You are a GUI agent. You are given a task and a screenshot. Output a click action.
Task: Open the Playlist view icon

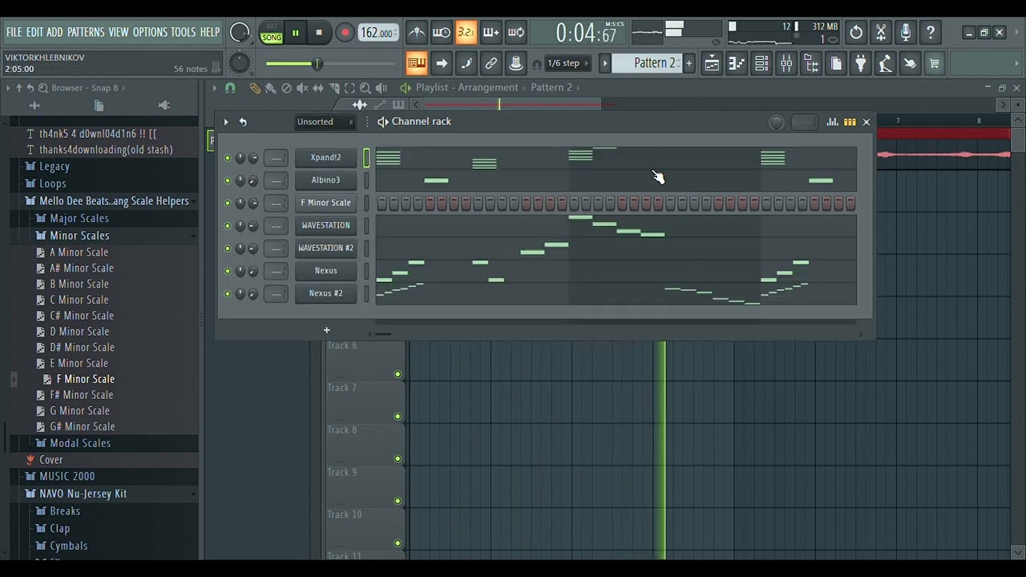(712, 63)
